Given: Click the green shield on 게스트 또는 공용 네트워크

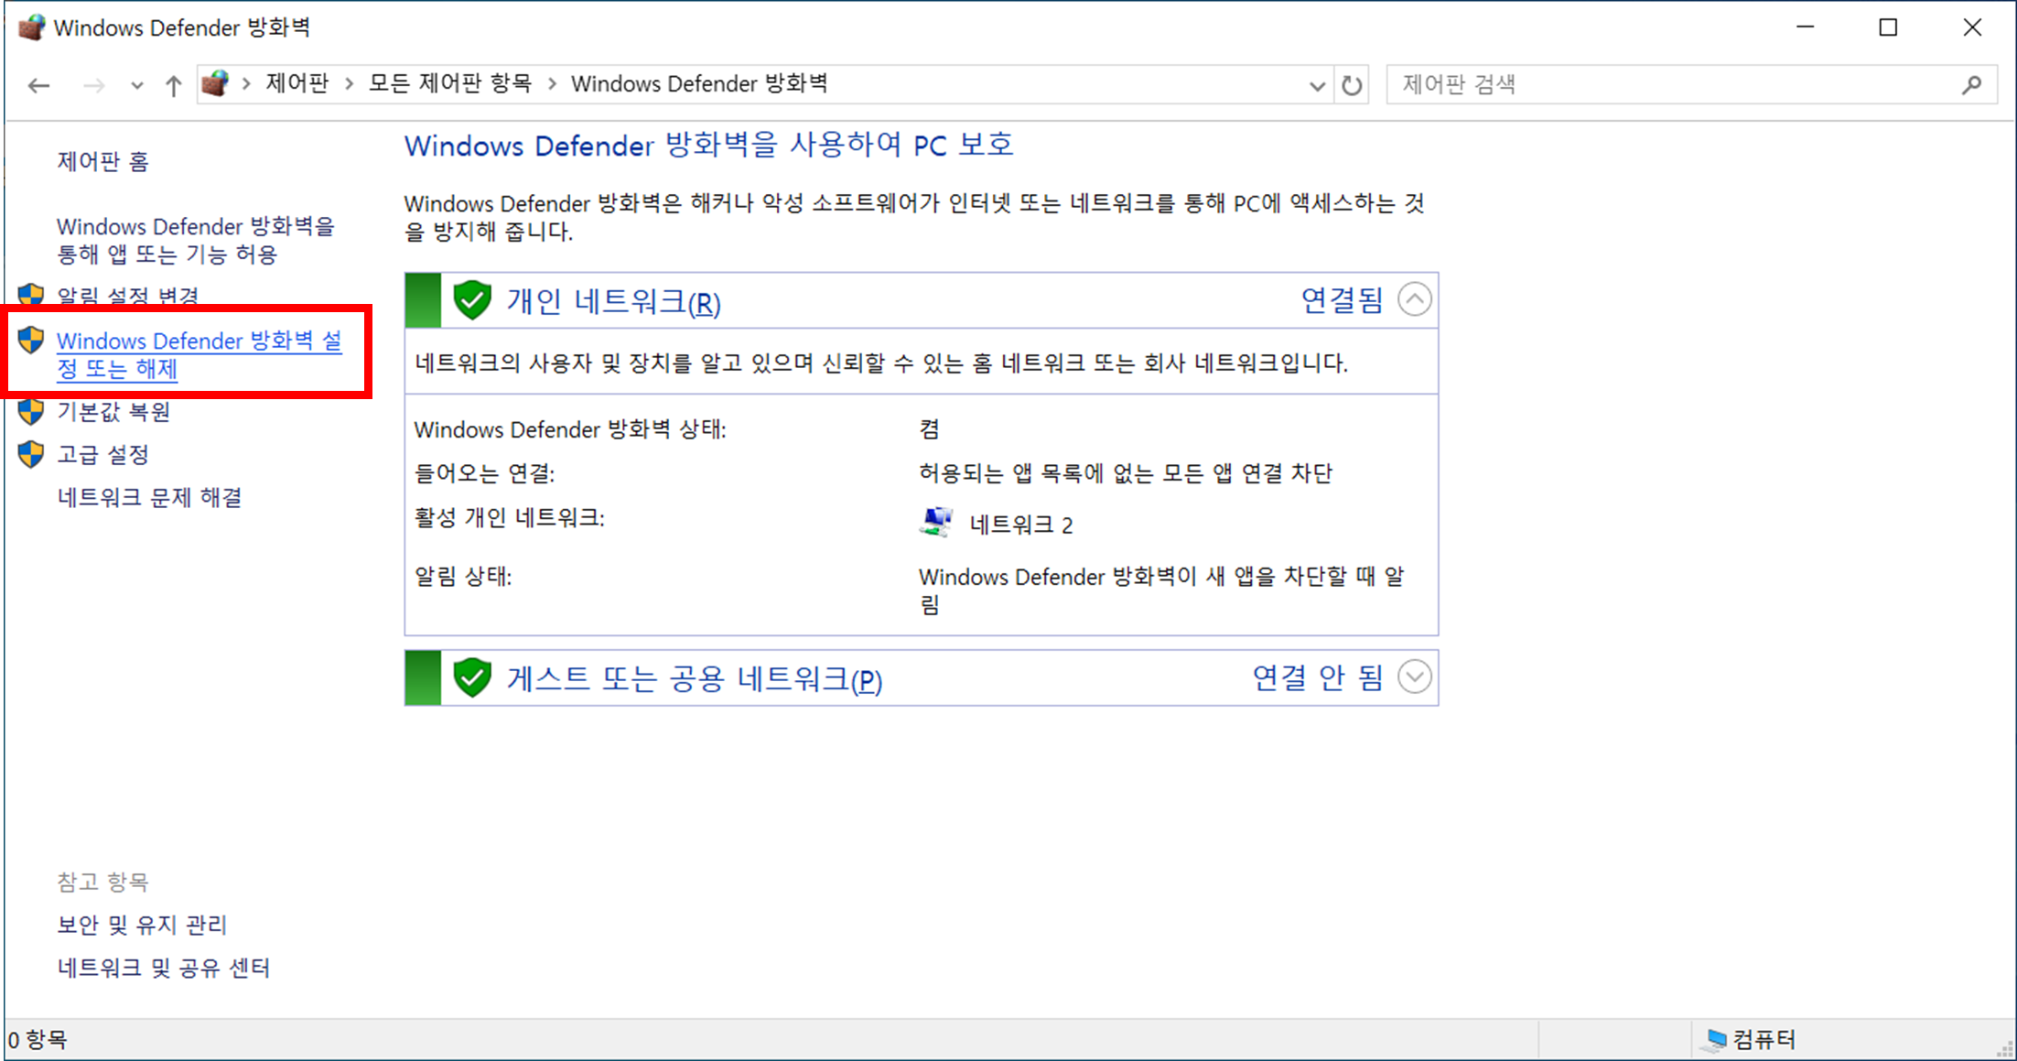Looking at the screenshot, I should [472, 677].
